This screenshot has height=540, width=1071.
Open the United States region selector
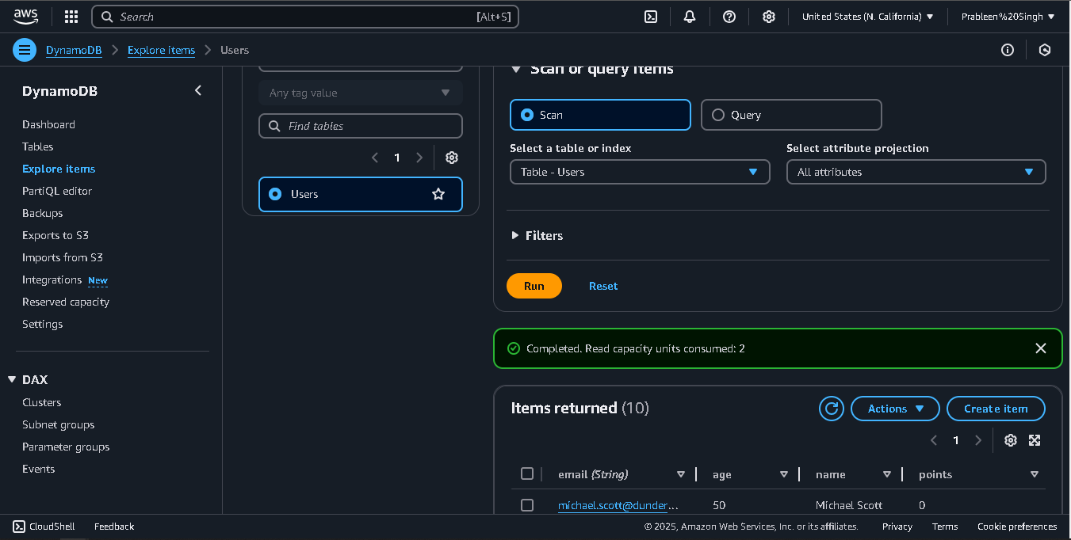[x=867, y=17]
